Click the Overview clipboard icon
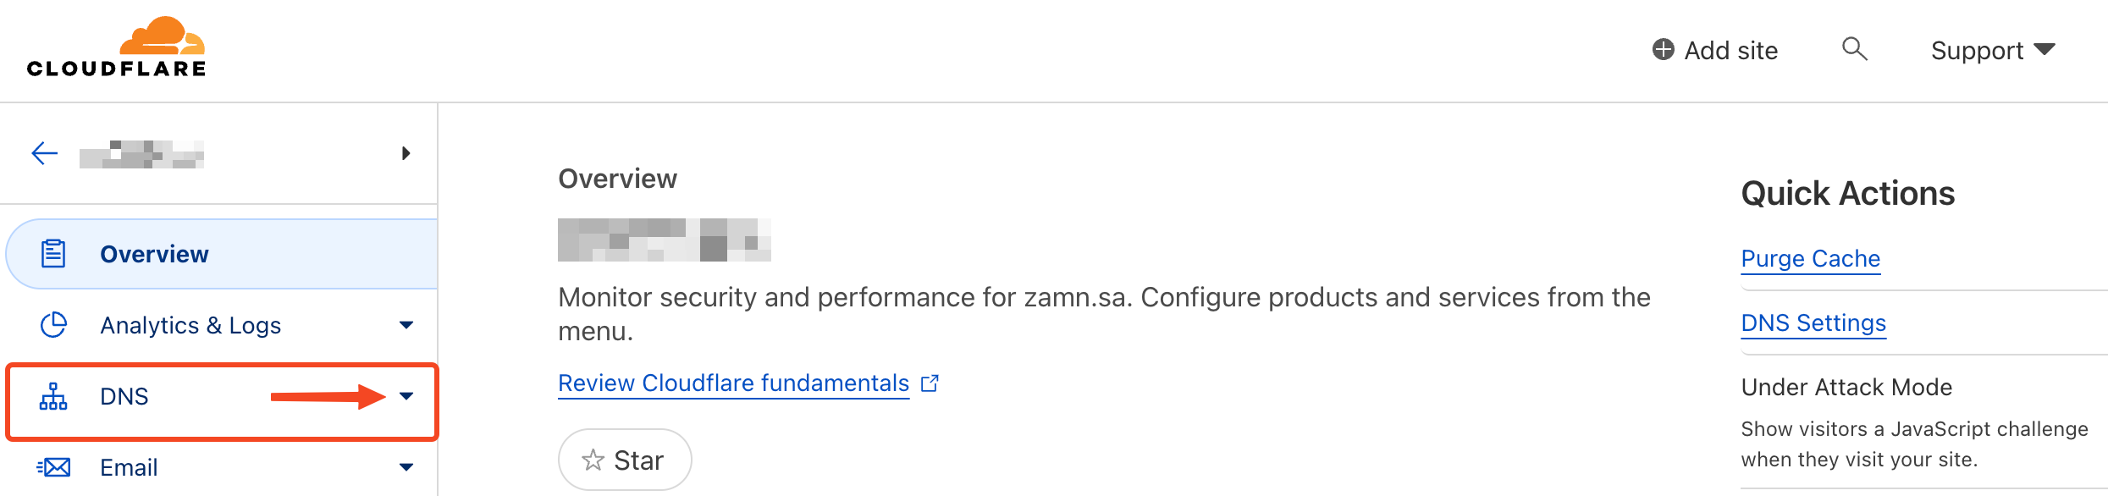 53,253
